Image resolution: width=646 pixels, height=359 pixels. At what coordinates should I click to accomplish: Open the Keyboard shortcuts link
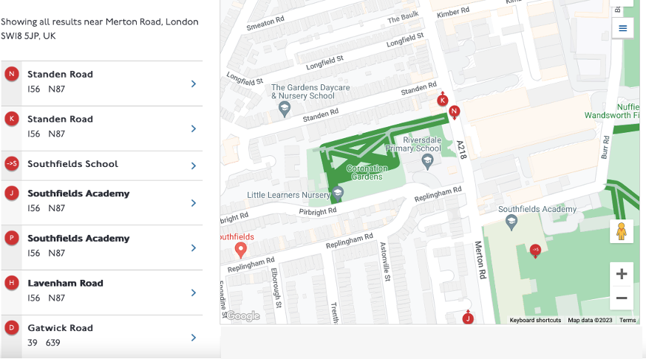point(535,320)
